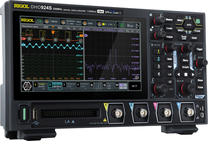Tap the 1.71V trigger level readout
Viewport: 208px width, 141px height.
110,25
